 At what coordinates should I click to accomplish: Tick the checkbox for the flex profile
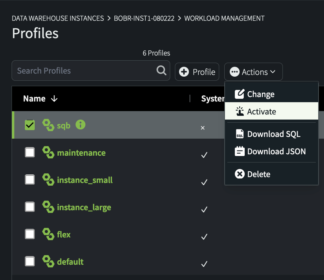click(30, 234)
